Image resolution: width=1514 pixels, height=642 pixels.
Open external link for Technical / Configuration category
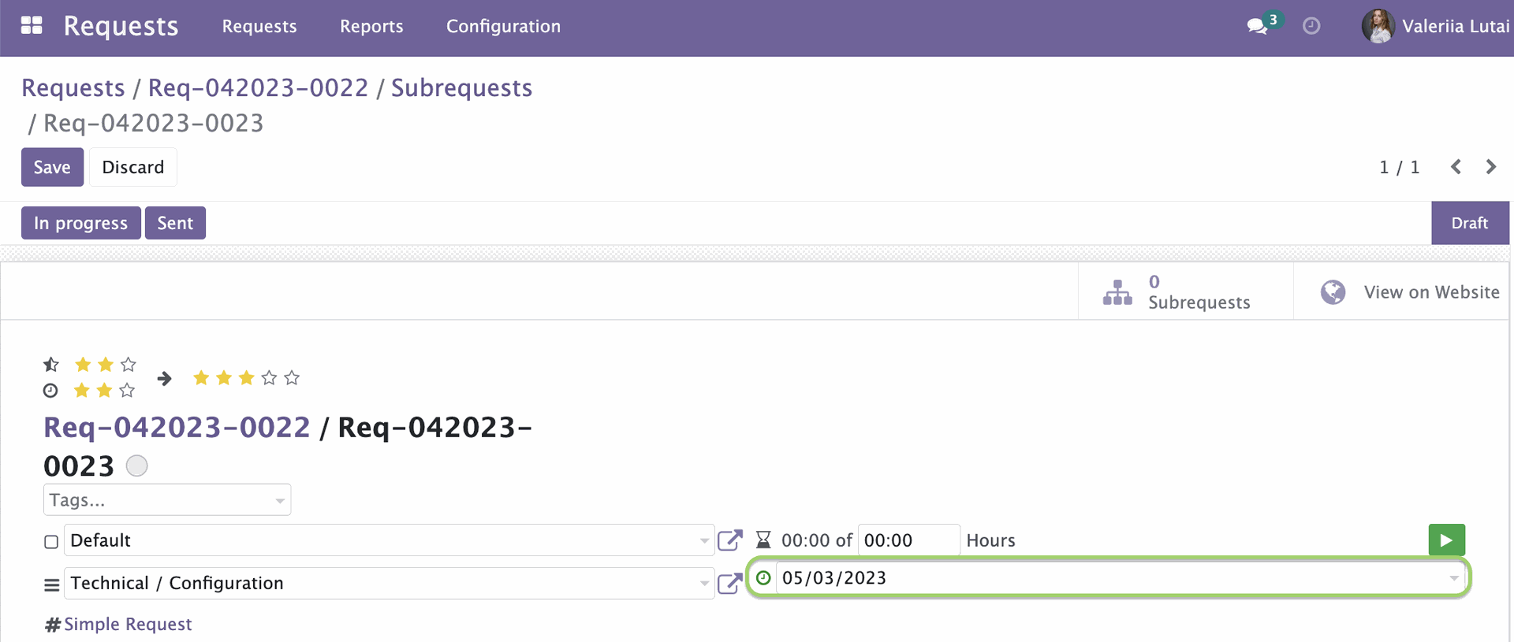click(x=730, y=583)
